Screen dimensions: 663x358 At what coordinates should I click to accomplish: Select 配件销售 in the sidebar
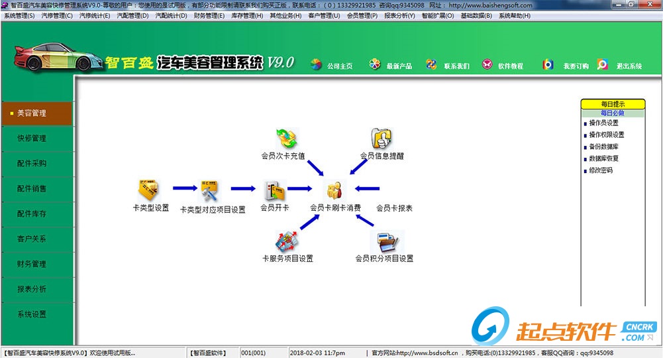(x=38, y=189)
